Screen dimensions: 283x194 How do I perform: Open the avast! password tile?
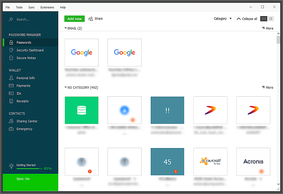(210, 162)
